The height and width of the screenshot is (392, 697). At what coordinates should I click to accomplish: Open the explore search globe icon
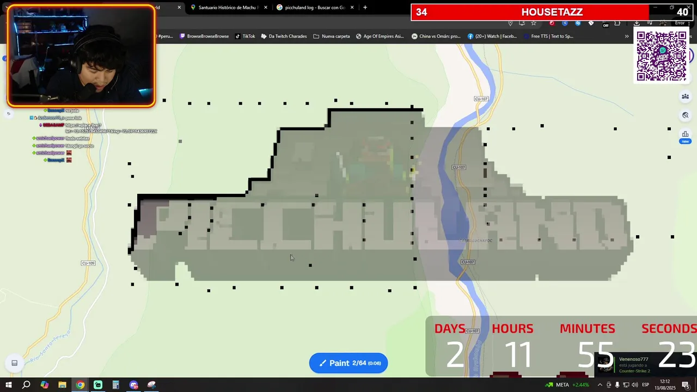[685, 115]
